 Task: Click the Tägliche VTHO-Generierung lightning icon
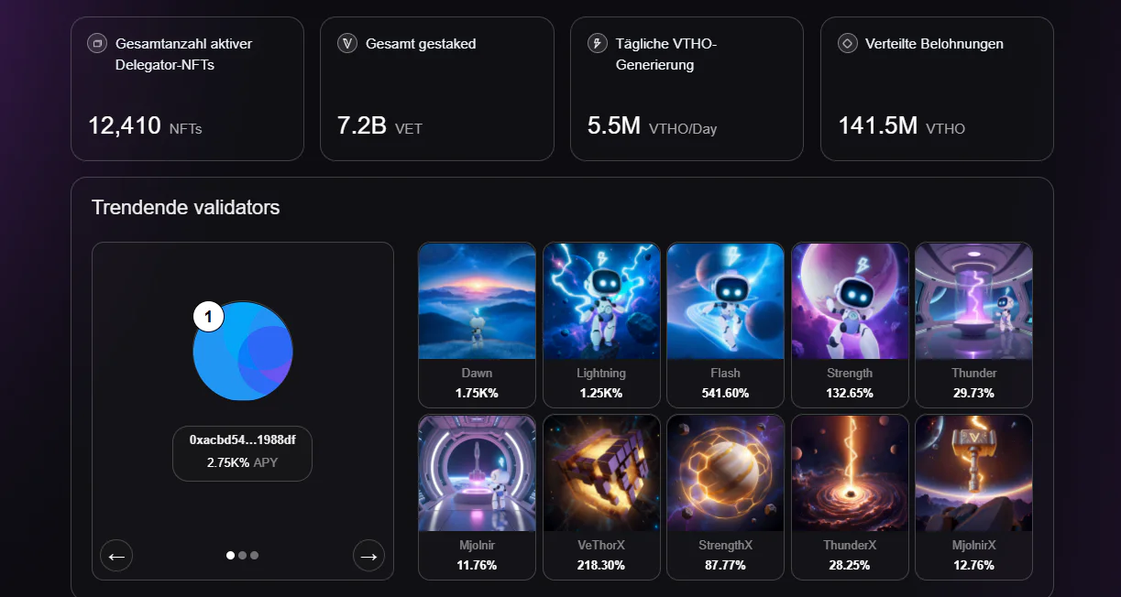597,43
